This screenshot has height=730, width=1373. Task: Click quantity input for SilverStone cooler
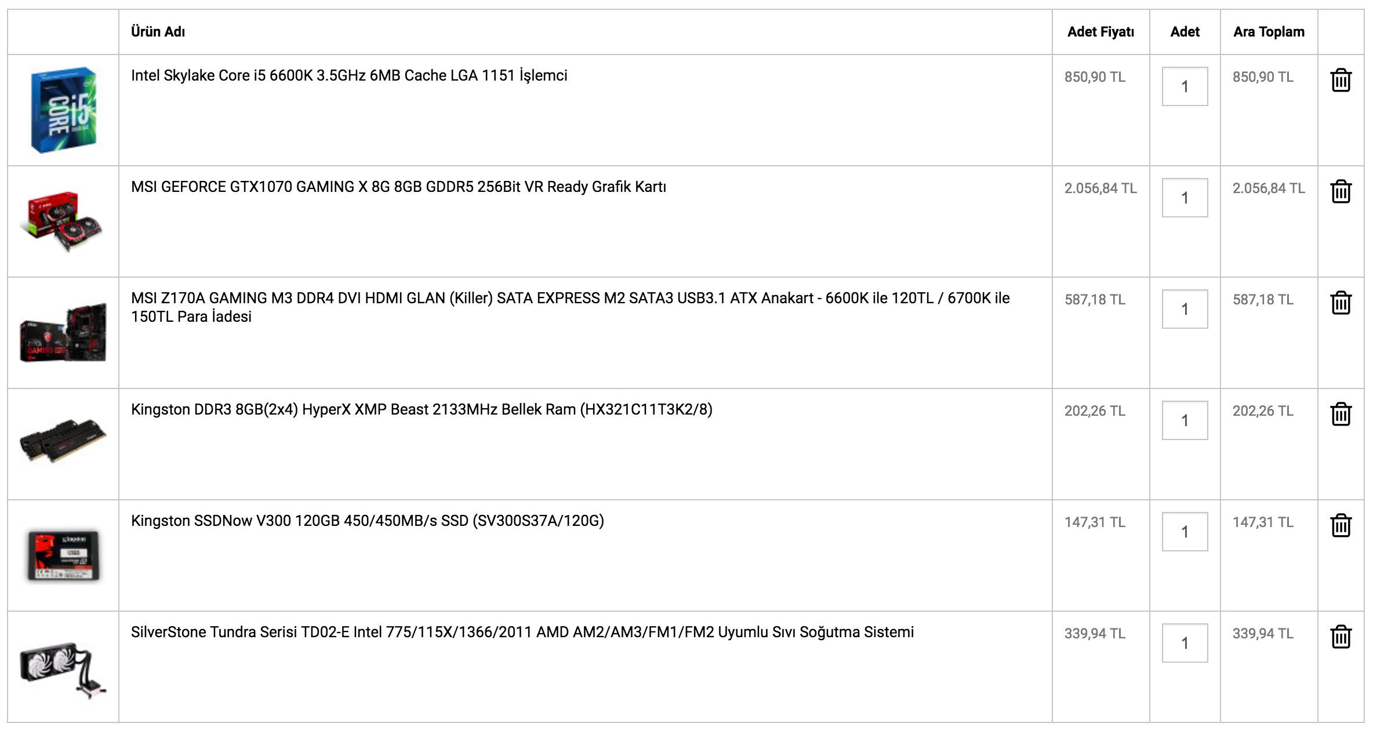click(1185, 643)
